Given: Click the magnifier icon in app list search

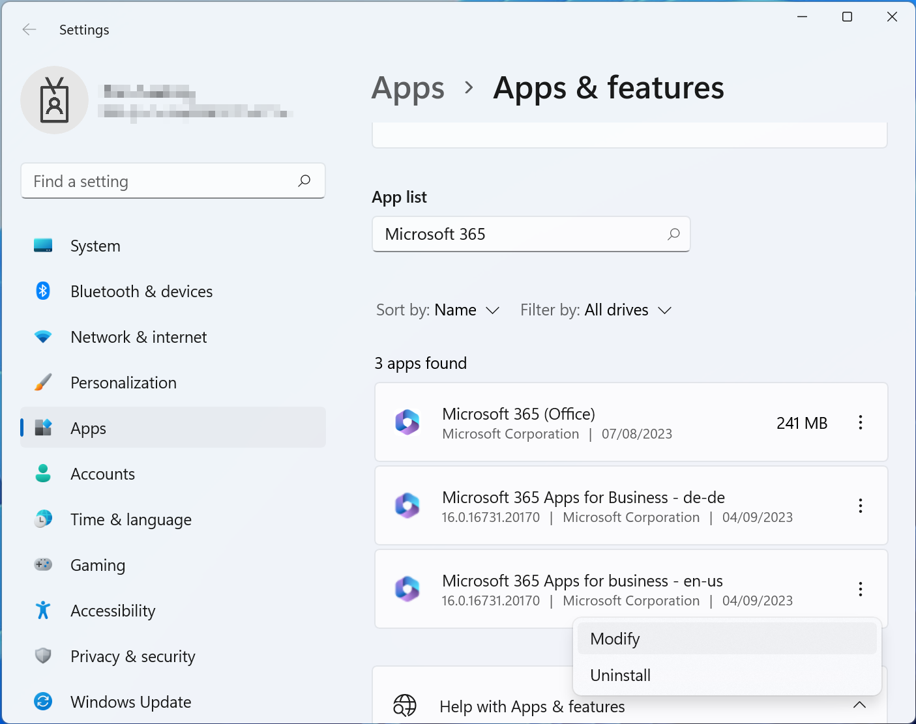Looking at the screenshot, I should [x=673, y=234].
